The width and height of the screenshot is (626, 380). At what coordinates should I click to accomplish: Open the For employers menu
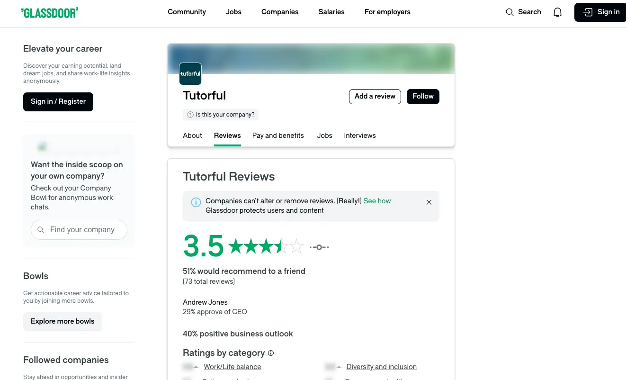pyautogui.click(x=387, y=12)
